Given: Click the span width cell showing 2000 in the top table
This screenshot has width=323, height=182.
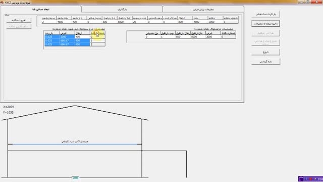Looking at the screenshot, I should pyautogui.click(x=216, y=22).
